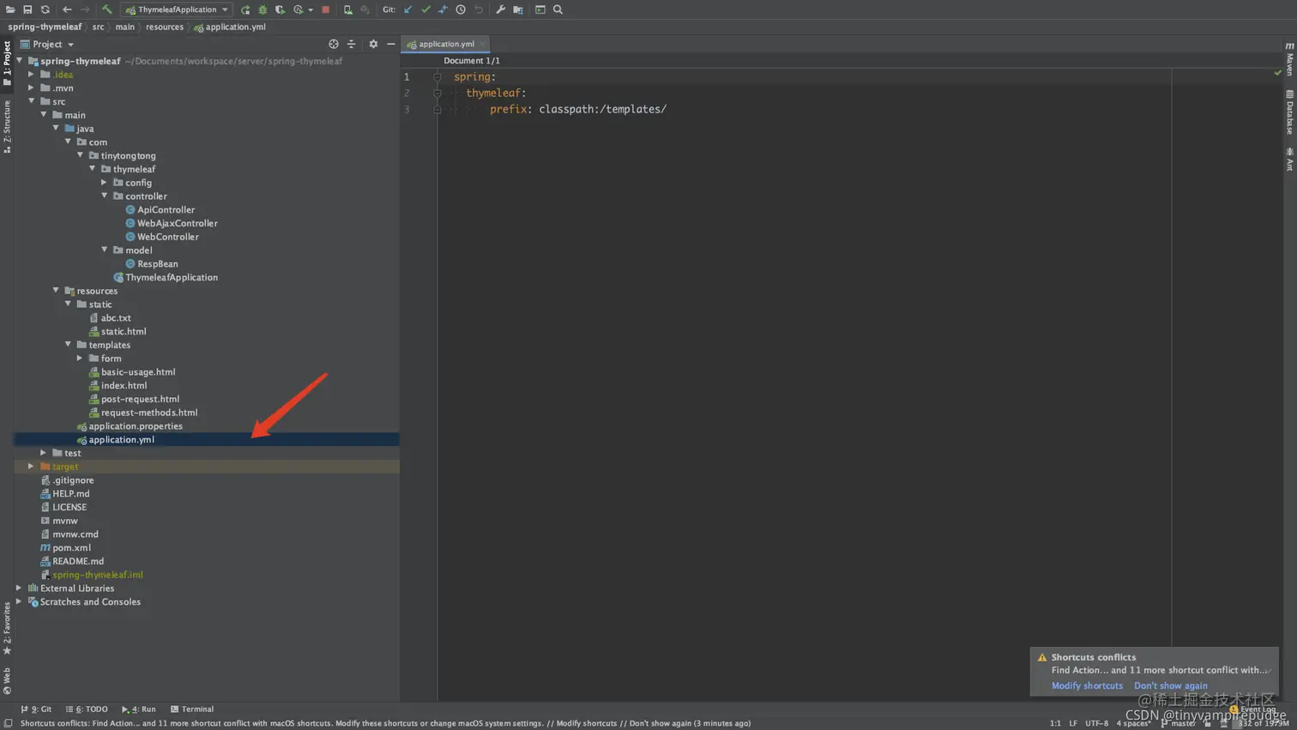Click the Debug bug icon
1297x730 pixels.
click(262, 9)
